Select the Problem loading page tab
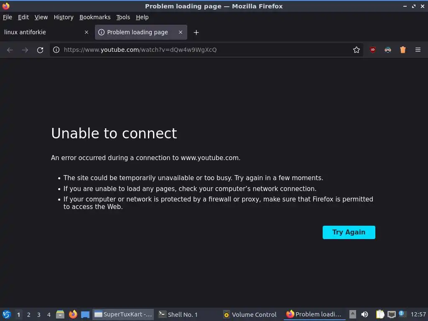 [x=141, y=32]
